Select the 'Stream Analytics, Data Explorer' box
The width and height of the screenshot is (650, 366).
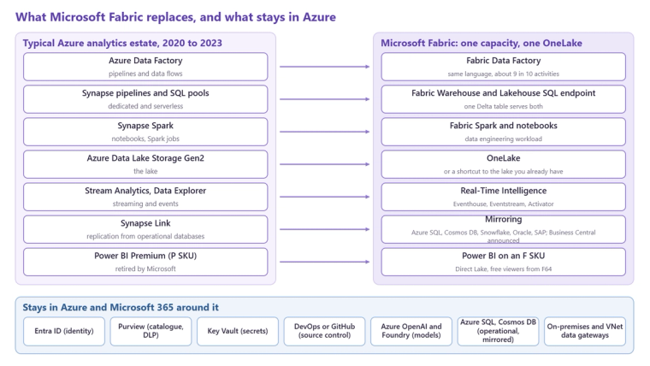[145, 197]
